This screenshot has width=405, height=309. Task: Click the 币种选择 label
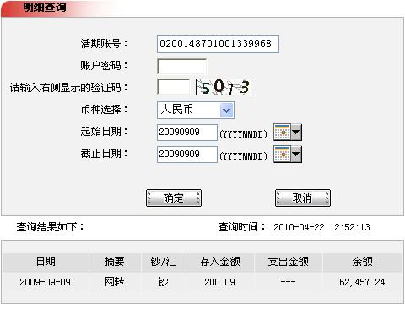(x=104, y=110)
